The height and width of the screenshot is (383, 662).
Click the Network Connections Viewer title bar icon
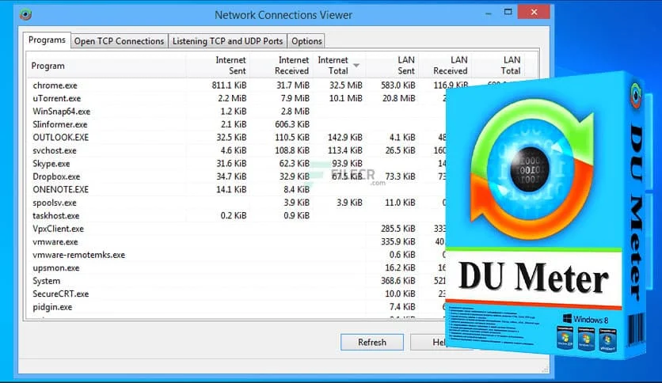29,14
